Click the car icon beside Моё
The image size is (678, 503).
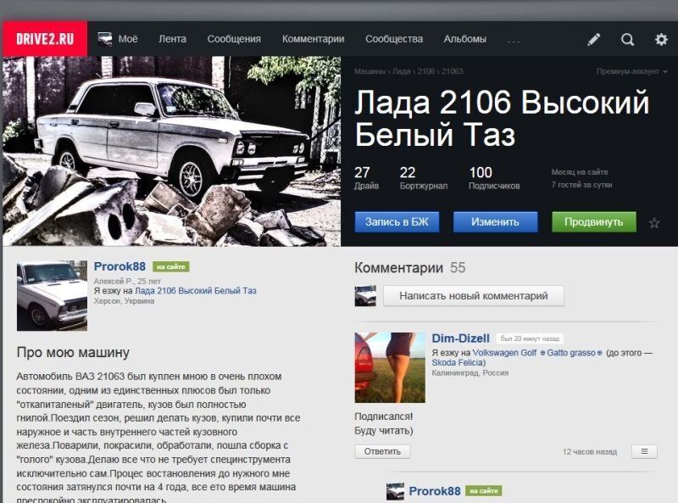(105, 38)
